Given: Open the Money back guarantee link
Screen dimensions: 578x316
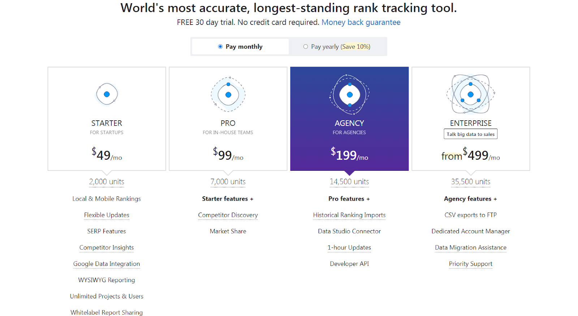Looking at the screenshot, I should click(361, 22).
